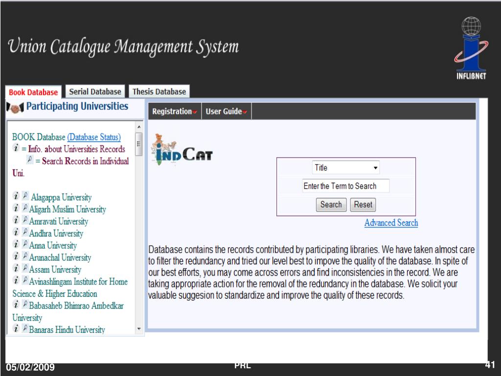This screenshot has height=376, width=501.
Task: Open info icon for Alagappa University
Action: (x=16, y=196)
